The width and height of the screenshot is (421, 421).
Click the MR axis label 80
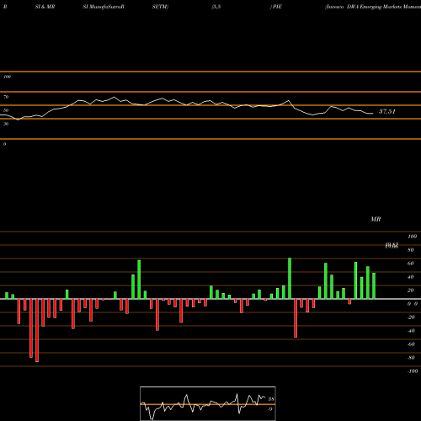411,250
